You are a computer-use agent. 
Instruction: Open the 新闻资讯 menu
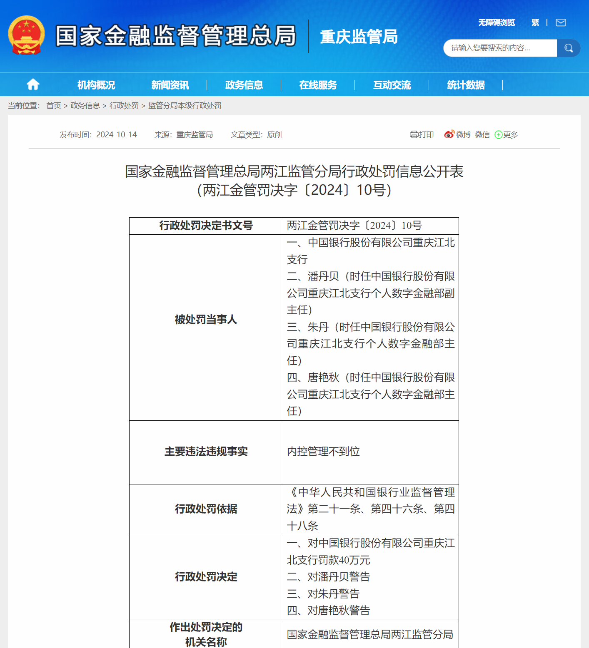[170, 84]
